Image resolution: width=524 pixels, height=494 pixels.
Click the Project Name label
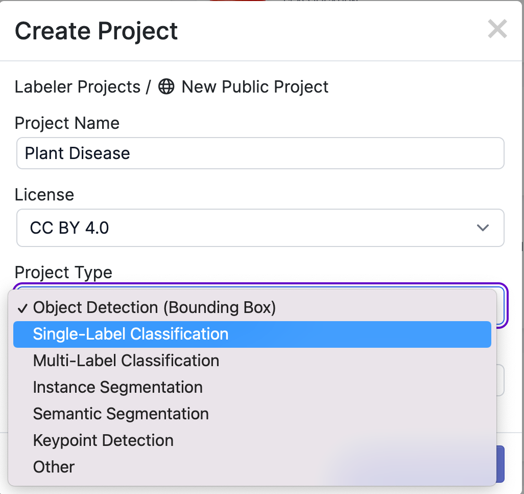(x=67, y=123)
